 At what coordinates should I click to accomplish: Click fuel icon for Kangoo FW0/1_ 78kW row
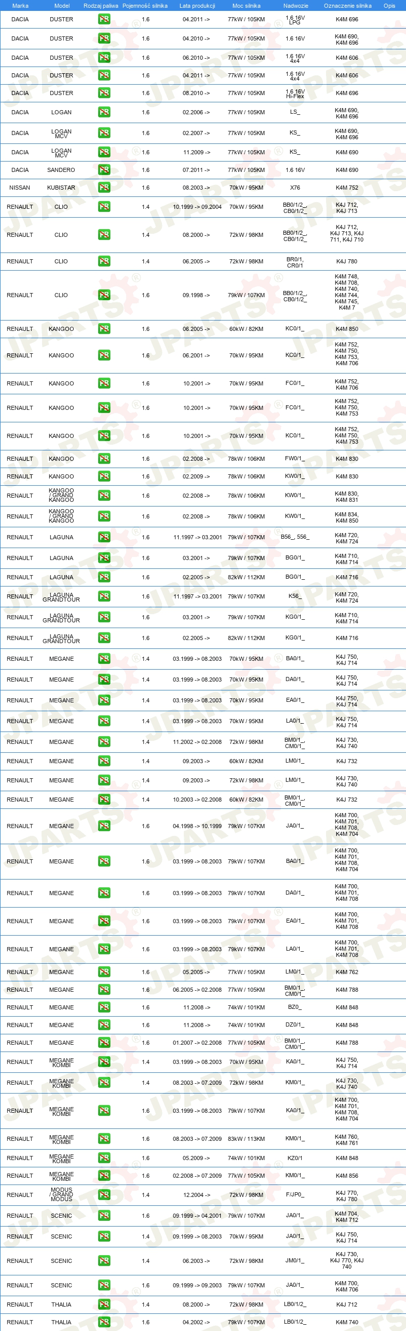pos(104,459)
